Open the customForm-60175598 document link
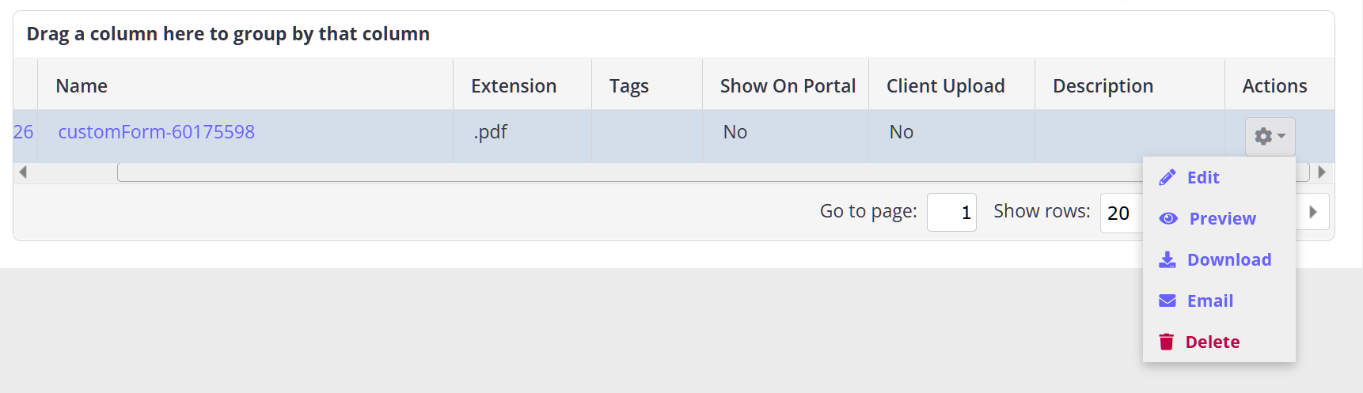 pos(156,132)
